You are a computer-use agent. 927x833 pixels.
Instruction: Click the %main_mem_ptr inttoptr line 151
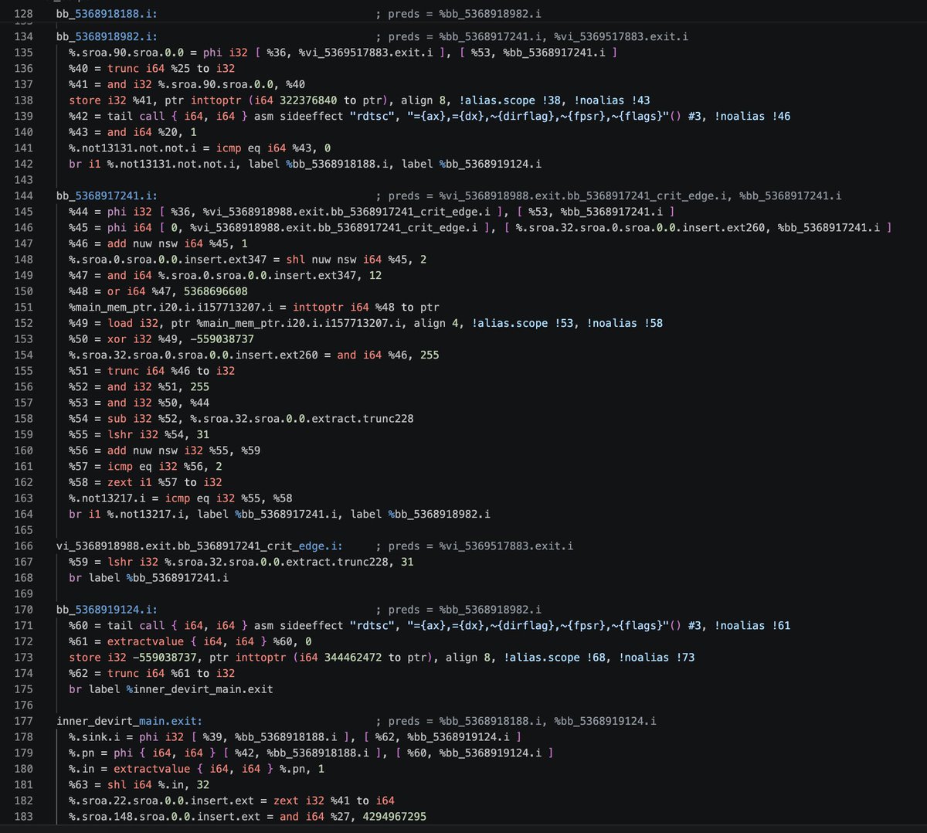click(254, 307)
